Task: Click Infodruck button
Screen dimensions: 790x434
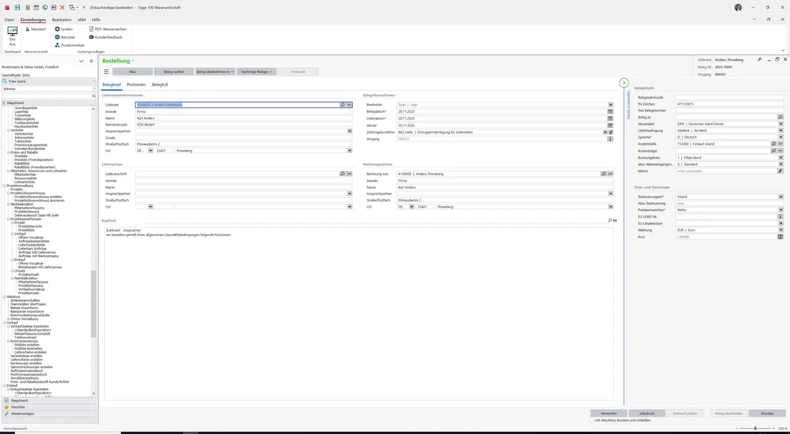Action: click(x=647, y=413)
